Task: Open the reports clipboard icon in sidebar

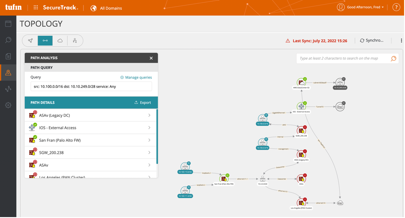Action: click(x=8, y=56)
